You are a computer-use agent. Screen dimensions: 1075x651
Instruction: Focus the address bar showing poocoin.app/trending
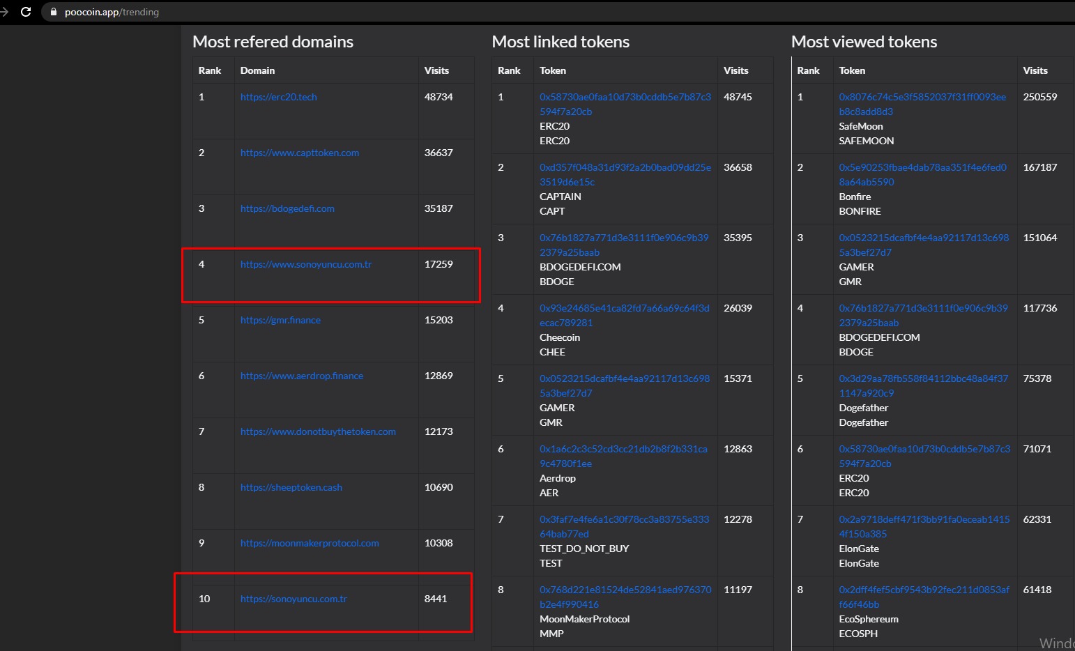coord(558,12)
